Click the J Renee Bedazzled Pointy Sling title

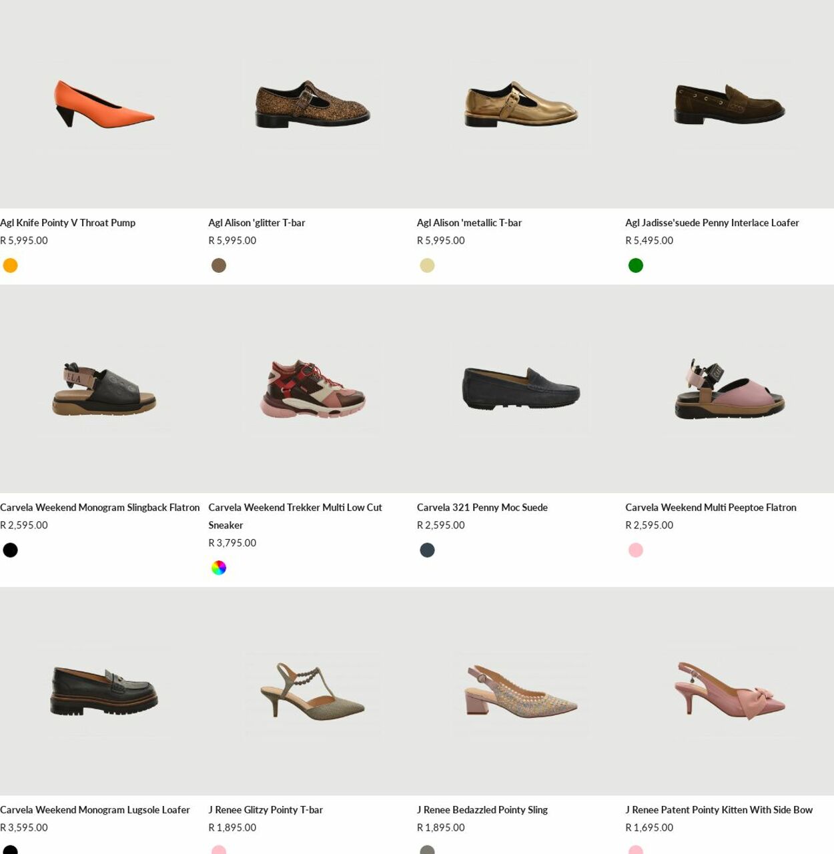tap(482, 810)
